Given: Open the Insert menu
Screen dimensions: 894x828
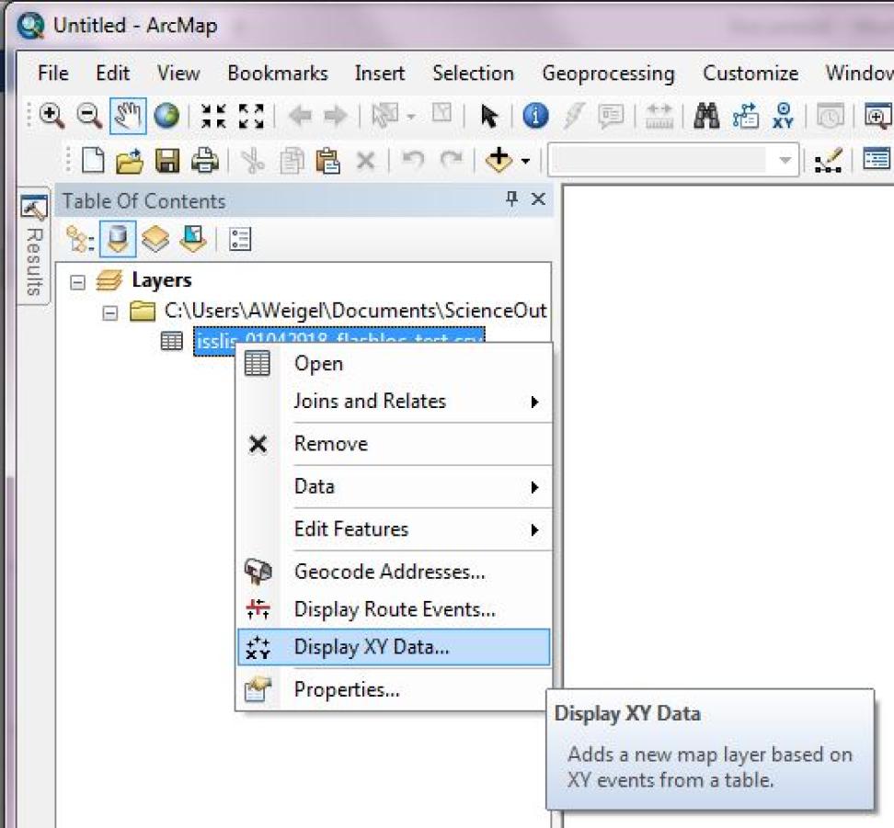Looking at the screenshot, I should tap(380, 73).
